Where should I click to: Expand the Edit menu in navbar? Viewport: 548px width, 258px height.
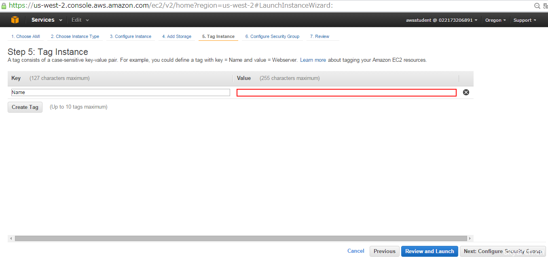(80, 20)
